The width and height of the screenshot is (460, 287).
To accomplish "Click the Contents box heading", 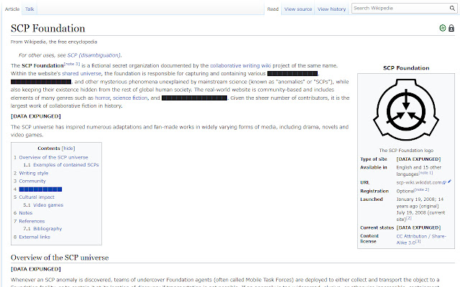I will (49, 149).
